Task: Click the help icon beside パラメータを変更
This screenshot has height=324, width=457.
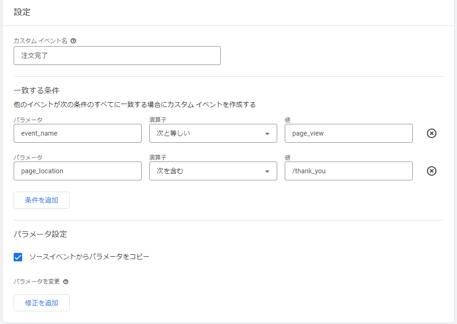Action: 66,282
